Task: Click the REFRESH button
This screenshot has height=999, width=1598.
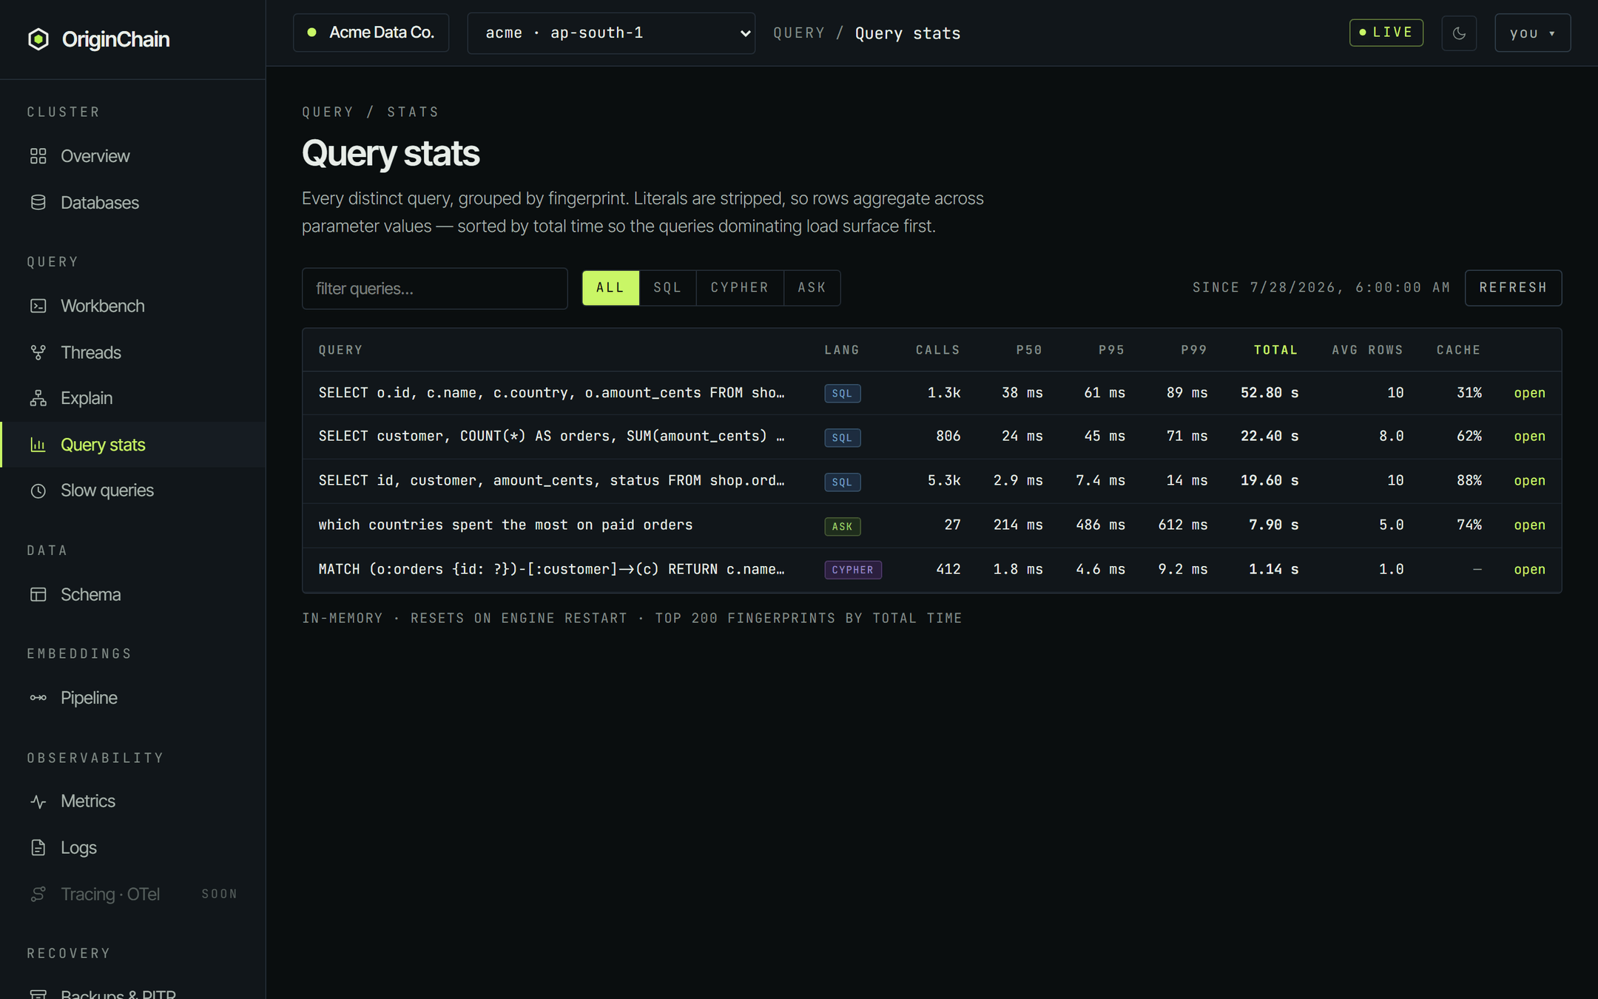Action: point(1513,288)
